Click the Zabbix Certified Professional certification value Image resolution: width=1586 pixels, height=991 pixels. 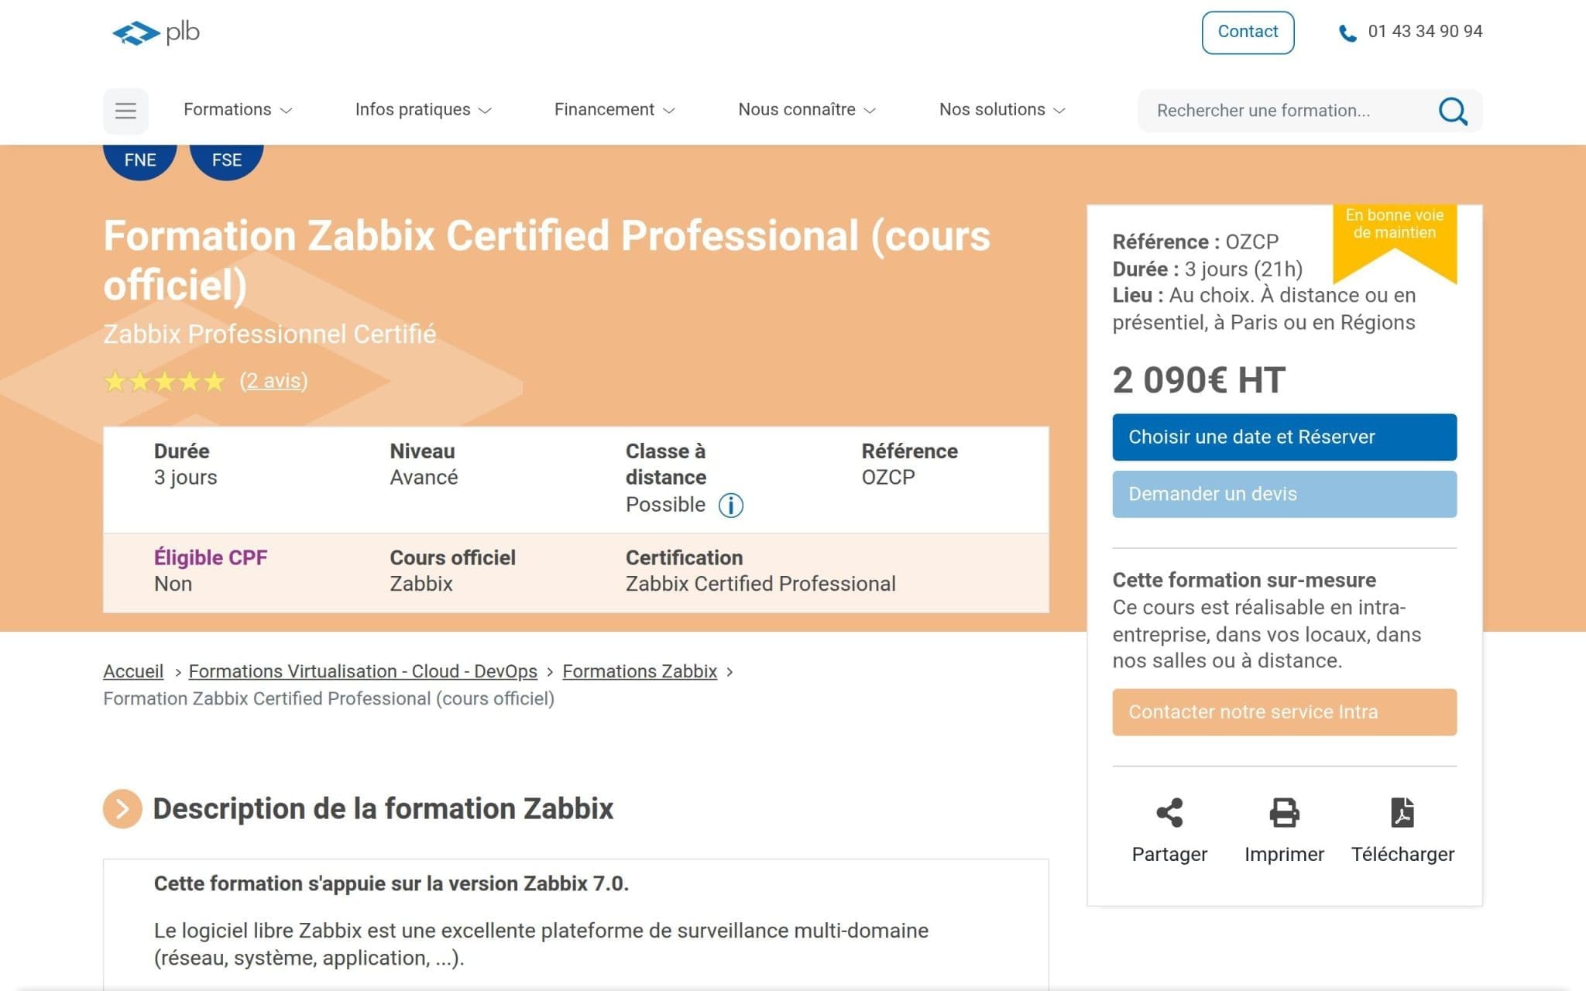[x=760, y=584]
